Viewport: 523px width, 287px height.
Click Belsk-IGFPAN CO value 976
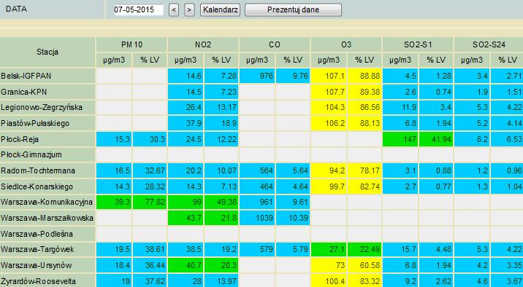coord(257,76)
